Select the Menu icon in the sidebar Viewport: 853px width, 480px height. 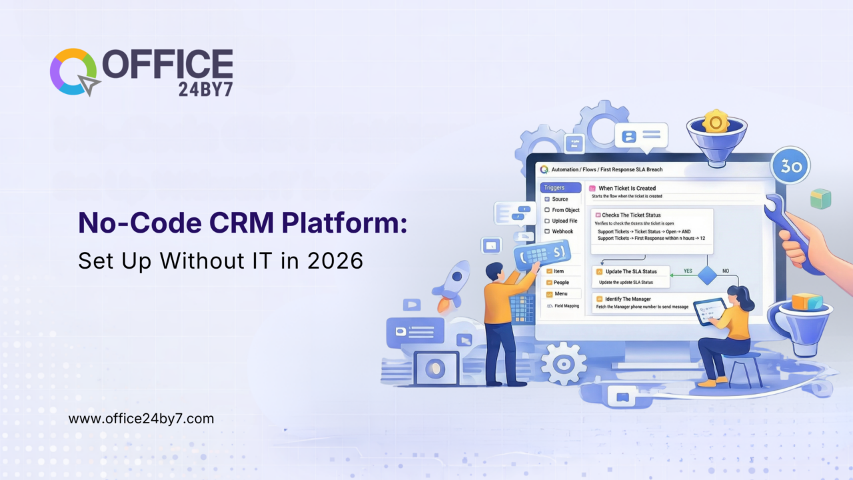pyautogui.click(x=548, y=294)
